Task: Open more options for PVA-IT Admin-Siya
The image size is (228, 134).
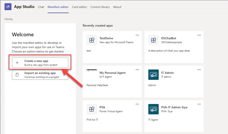Action: [x=199, y=104]
